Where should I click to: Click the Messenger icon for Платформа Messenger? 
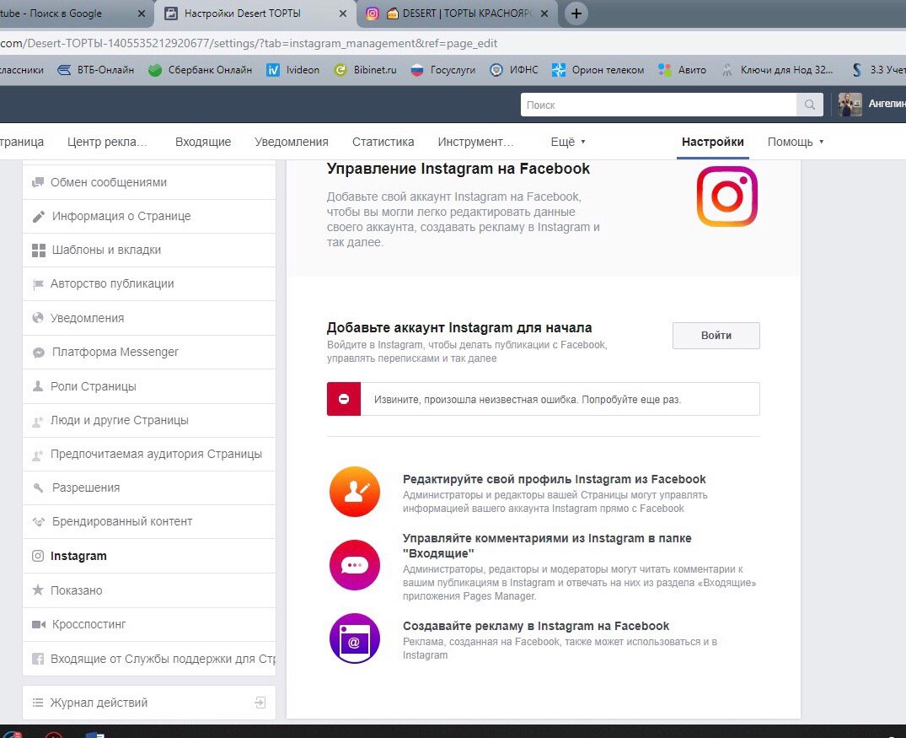pyautogui.click(x=38, y=353)
